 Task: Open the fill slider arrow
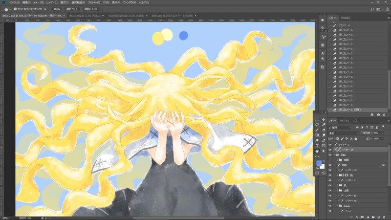383,139
